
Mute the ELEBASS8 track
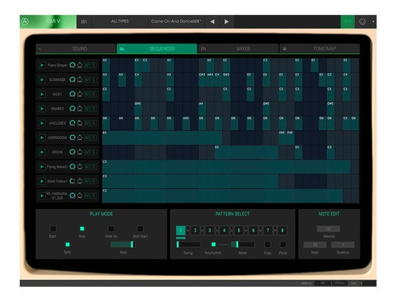(x=87, y=79)
